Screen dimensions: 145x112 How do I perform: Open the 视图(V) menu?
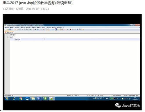tap(22, 27)
